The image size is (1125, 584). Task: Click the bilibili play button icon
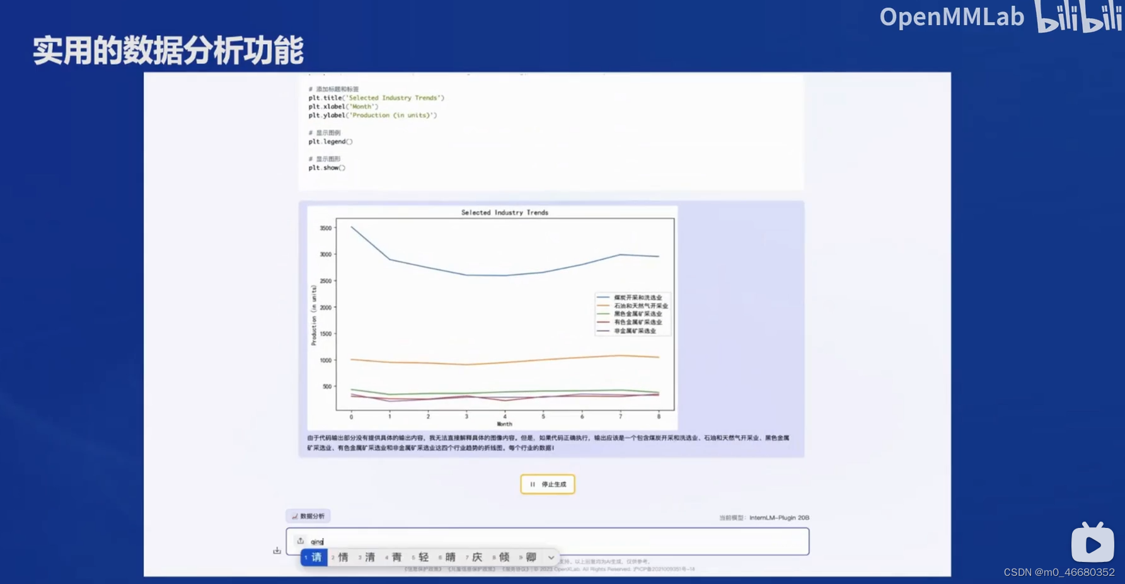pyautogui.click(x=1093, y=543)
